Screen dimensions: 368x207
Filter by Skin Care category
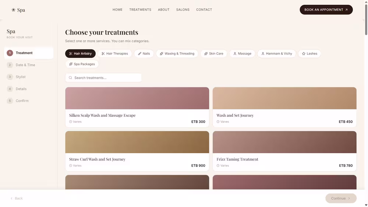(x=213, y=53)
